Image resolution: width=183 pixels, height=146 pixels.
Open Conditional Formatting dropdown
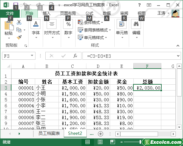pyautogui.click(x=91, y=22)
